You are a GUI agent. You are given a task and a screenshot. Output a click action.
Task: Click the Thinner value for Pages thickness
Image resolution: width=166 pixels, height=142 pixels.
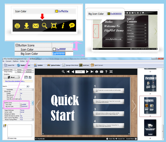[x=22, y=110]
